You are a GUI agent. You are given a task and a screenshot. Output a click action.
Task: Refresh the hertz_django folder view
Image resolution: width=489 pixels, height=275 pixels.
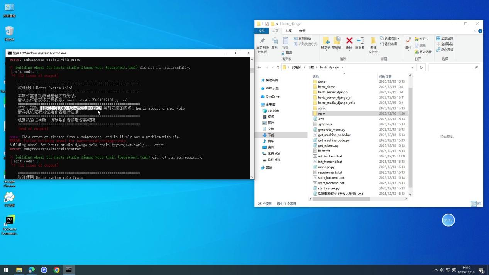pos(421,67)
